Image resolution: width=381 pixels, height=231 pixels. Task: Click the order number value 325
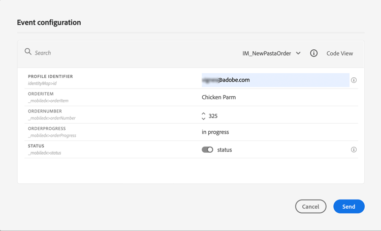coord(213,116)
